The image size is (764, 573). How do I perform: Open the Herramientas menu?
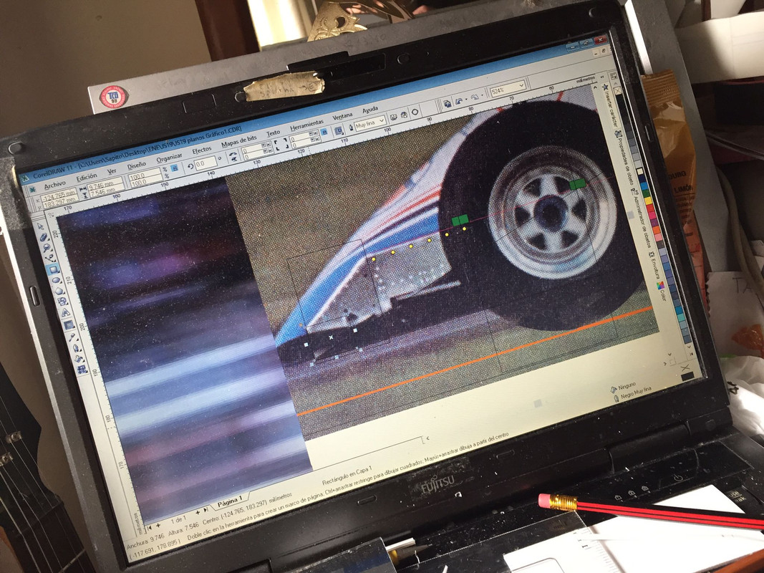pos(306,125)
